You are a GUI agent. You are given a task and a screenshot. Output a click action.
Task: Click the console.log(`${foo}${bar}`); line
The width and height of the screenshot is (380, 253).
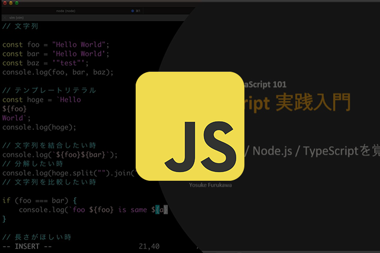pyautogui.click(x=60, y=155)
